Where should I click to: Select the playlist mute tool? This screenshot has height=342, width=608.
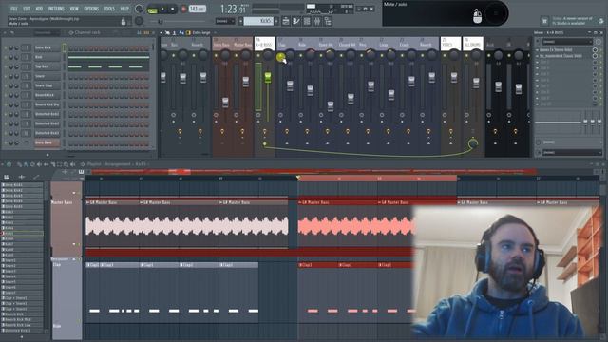pyautogui.click(x=39, y=164)
